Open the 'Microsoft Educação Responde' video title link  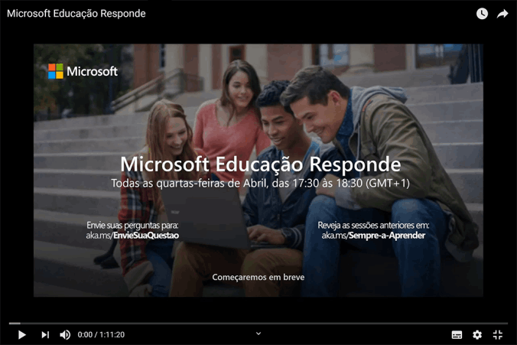(x=76, y=14)
